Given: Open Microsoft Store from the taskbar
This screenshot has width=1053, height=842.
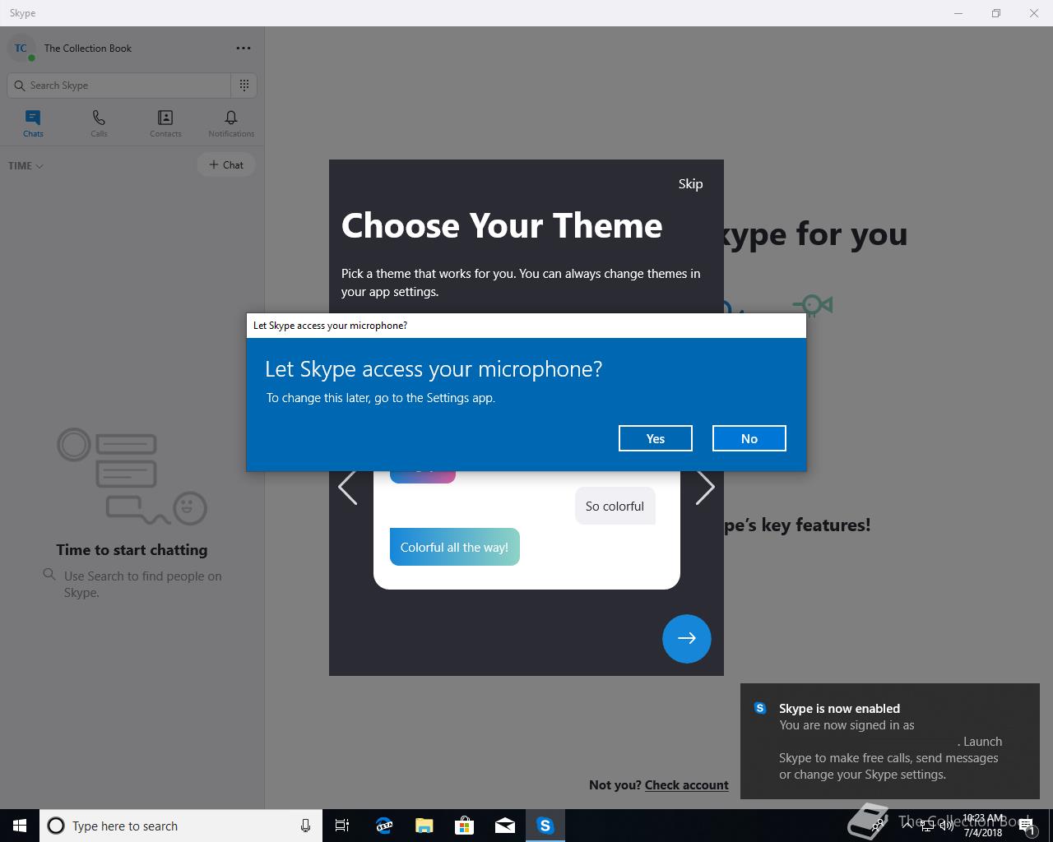Looking at the screenshot, I should coord(464,826).
